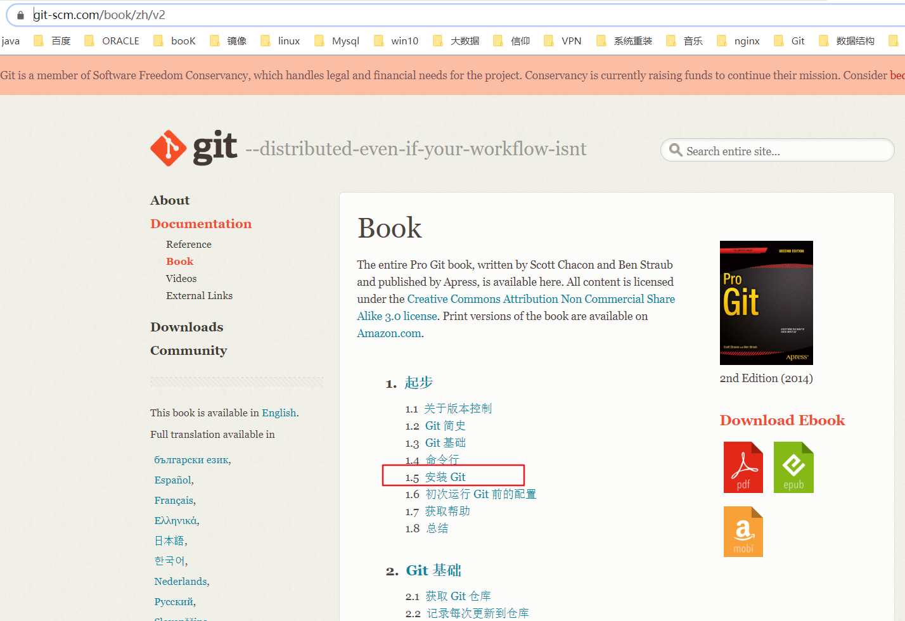
Task: Select Nederlands translation
Action: pos(181,582)
